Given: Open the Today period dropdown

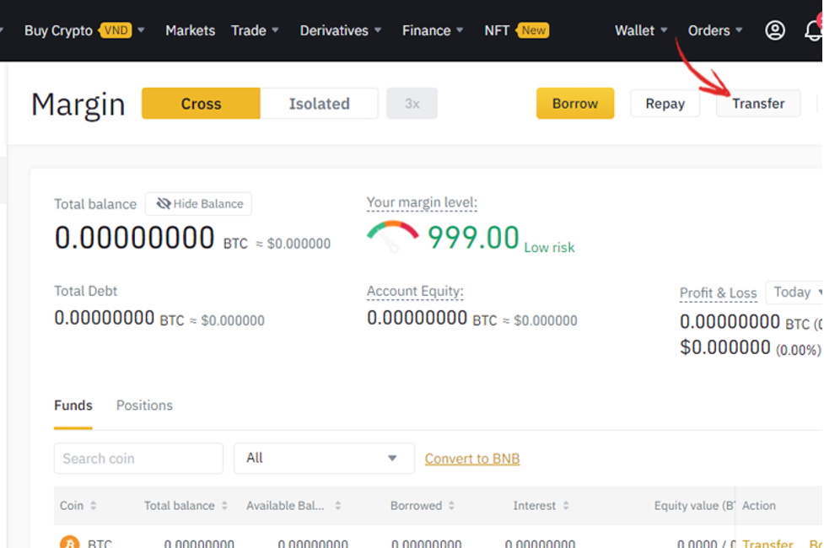Looking at the screenshot, I should click(794, 293).
